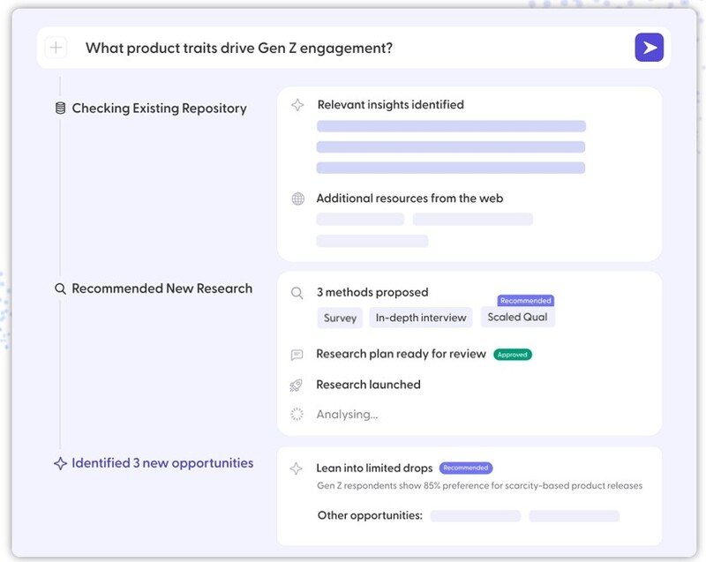The image size is (706, 562).
Task: Click the search icon next to 3 methods proposed
Action: click(297, 292)
